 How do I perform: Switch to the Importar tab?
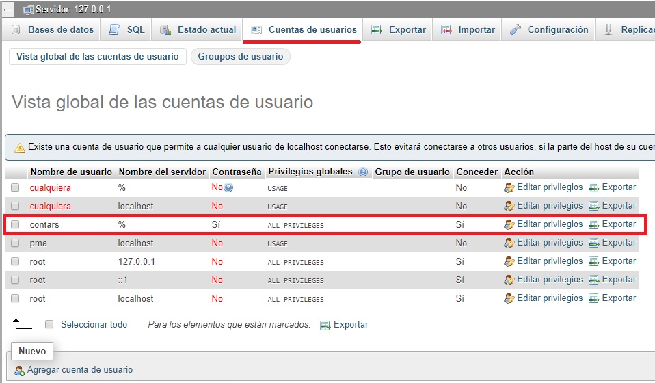point(476,30)
